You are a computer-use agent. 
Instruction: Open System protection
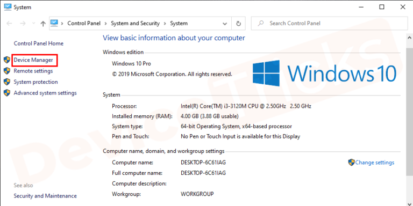coord(35,82)
